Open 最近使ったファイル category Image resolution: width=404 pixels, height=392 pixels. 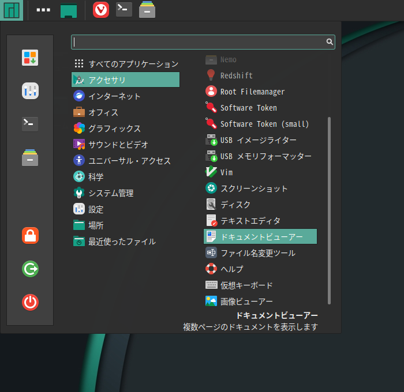[x=122, y=242]
